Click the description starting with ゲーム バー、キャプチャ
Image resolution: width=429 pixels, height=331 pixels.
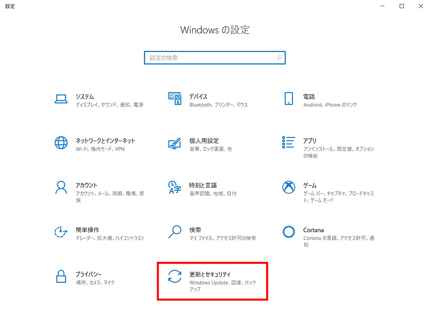(339, 197)
